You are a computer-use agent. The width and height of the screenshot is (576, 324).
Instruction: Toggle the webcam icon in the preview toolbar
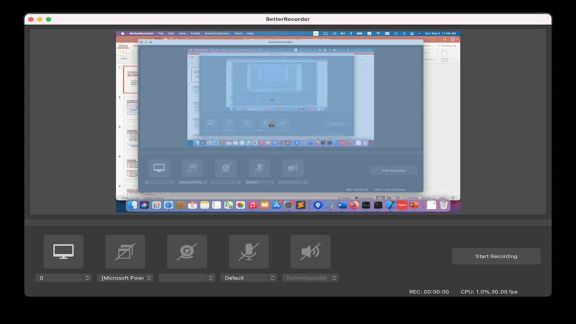tap(225, 167)
